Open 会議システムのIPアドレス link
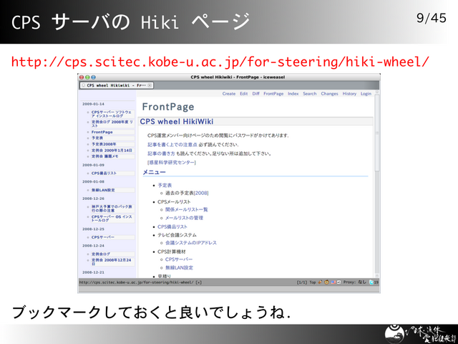Viewport: 458px width, 344px height. point(190,243)
